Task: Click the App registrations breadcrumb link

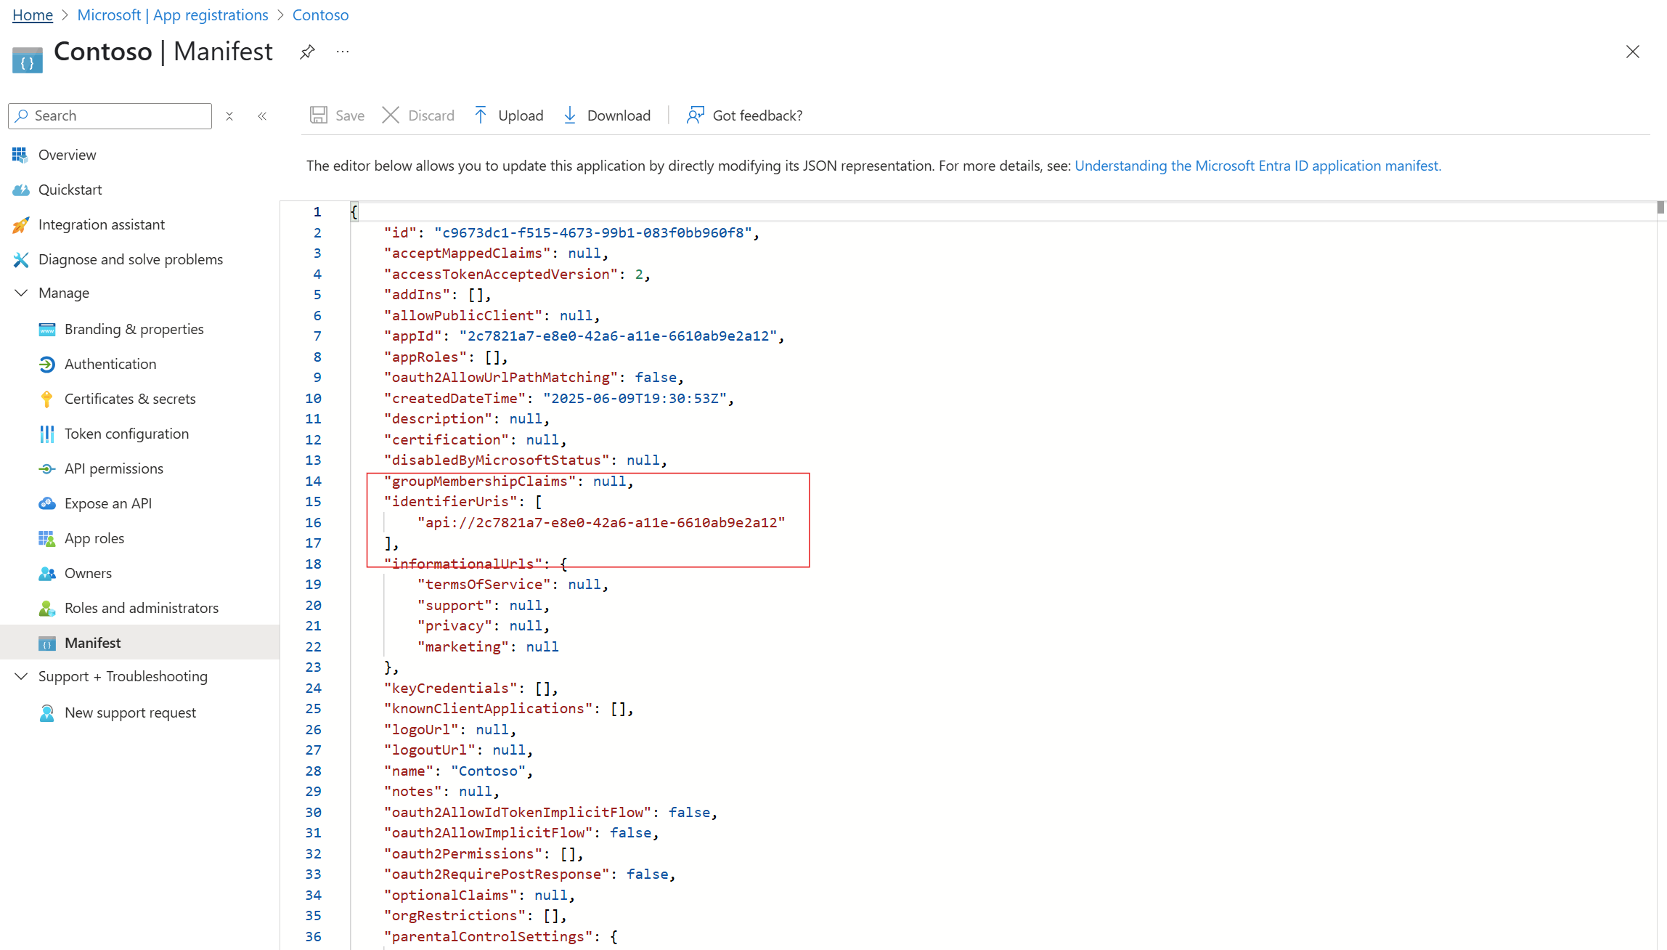Action: (x=173, y=15)
